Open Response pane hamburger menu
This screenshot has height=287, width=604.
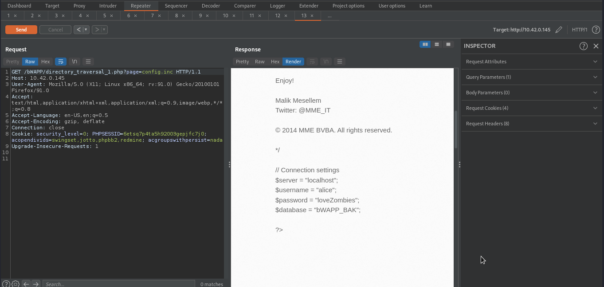(340, 62)
